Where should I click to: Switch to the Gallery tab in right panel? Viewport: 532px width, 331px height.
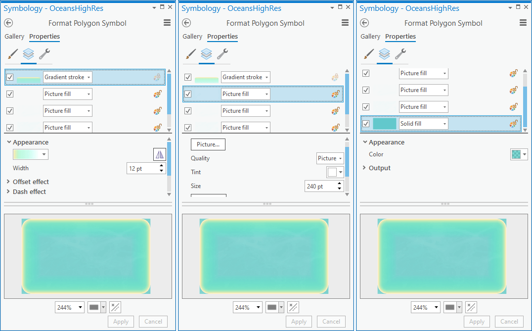point(370,36)
